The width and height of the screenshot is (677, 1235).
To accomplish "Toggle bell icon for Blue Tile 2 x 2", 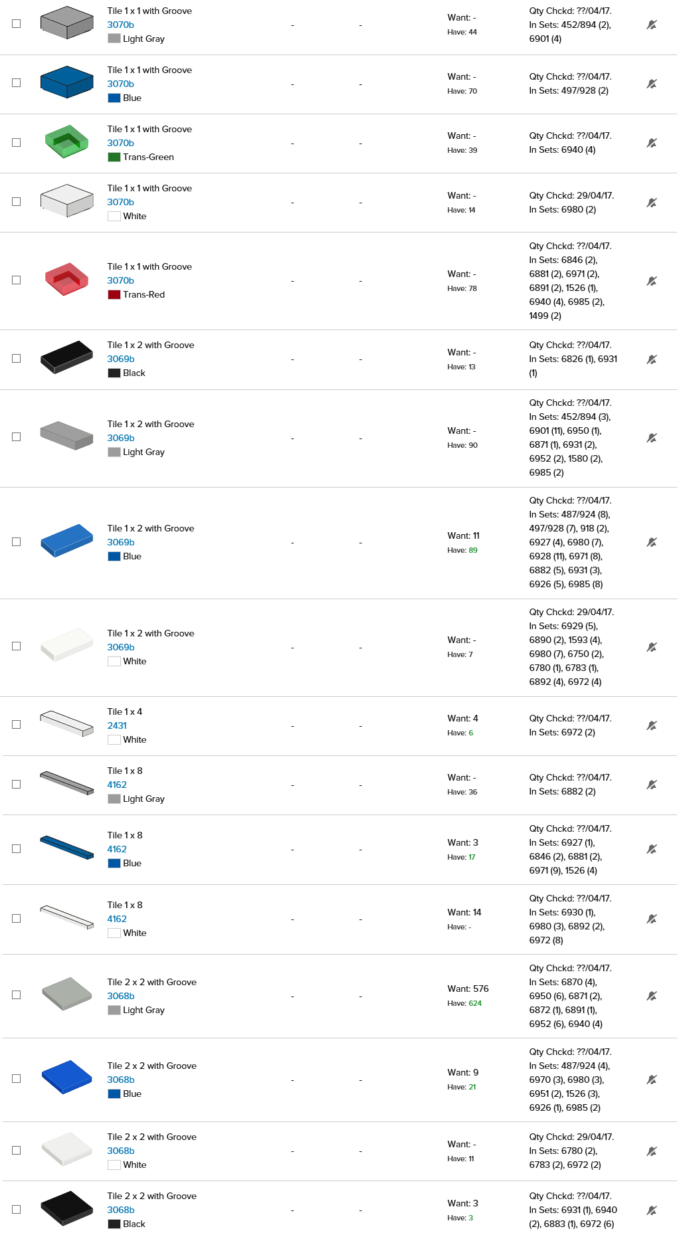I will click(652, 1080).
